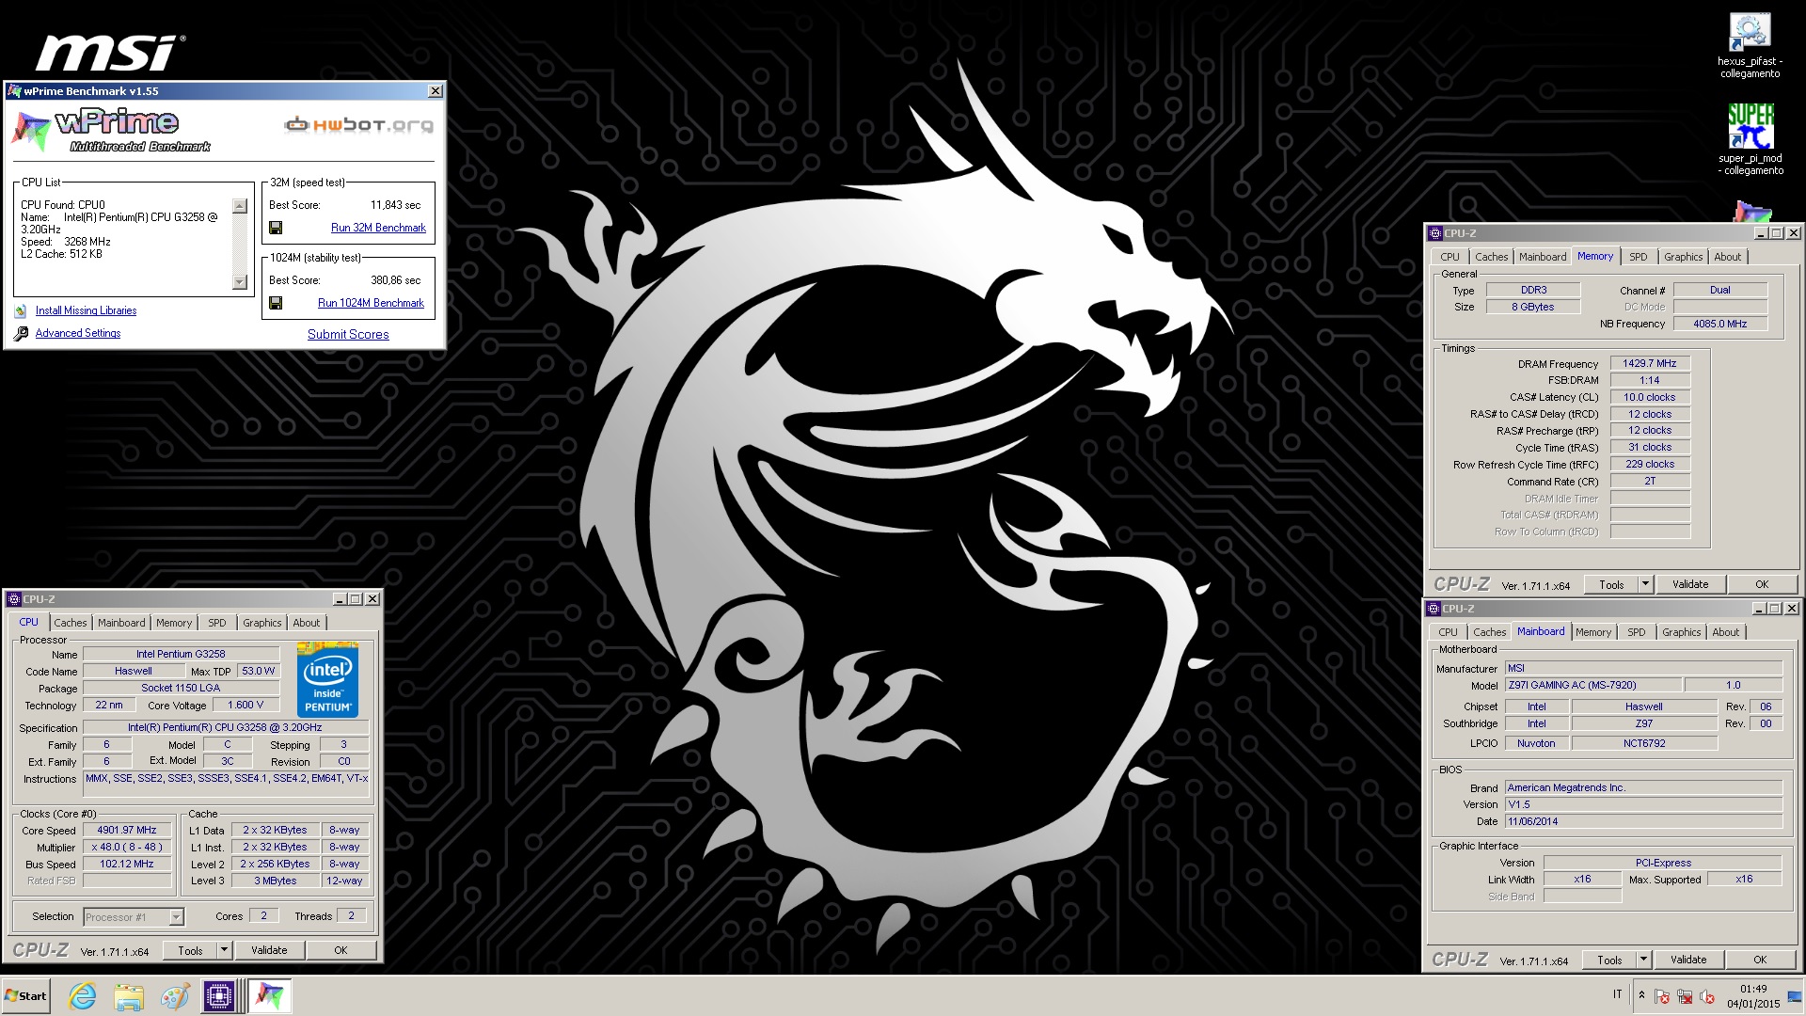
Task: Click the Show Desktop icon in the tray
Action: pos(1795,996)
